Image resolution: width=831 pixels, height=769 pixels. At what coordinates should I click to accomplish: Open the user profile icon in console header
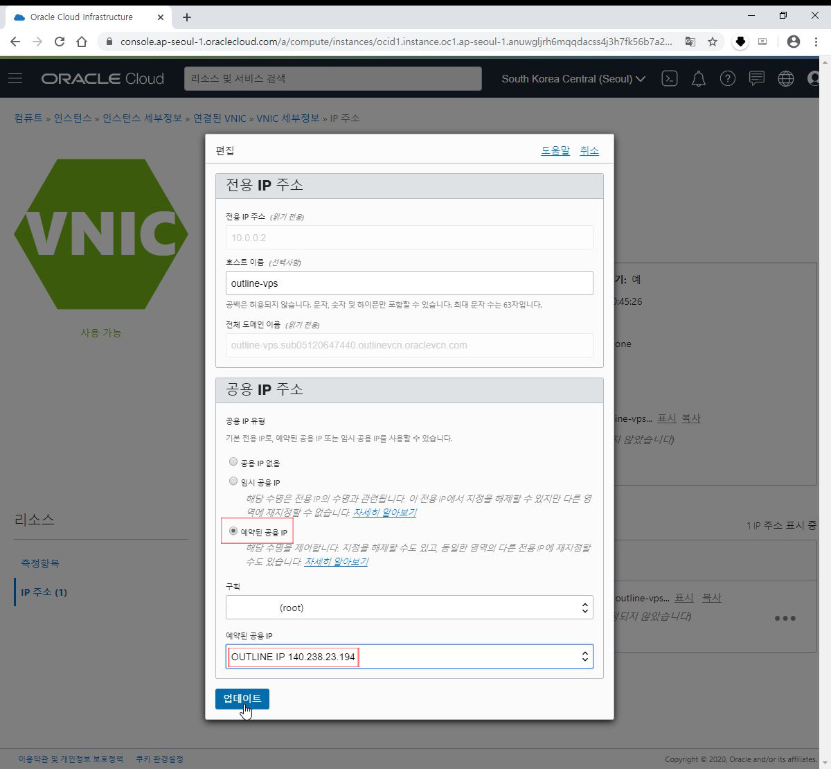[x=814, y=78]
